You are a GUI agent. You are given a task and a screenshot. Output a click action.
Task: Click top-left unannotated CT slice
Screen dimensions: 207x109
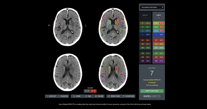click(x=68, y=27)
